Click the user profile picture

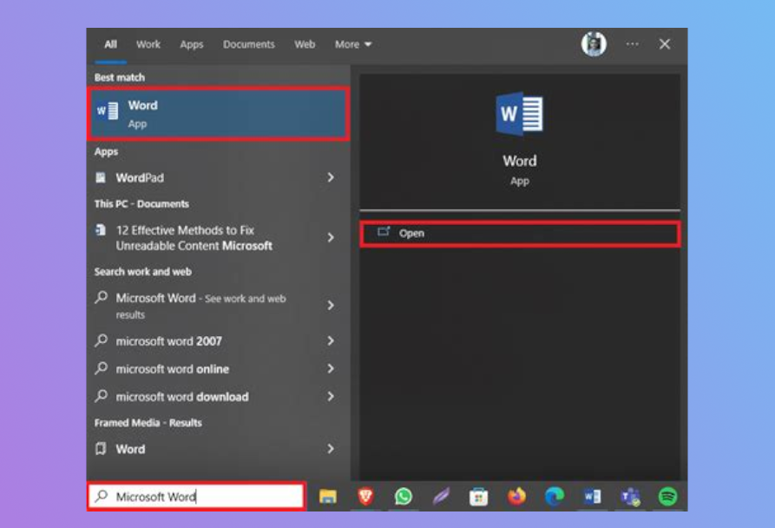[594, 44]
